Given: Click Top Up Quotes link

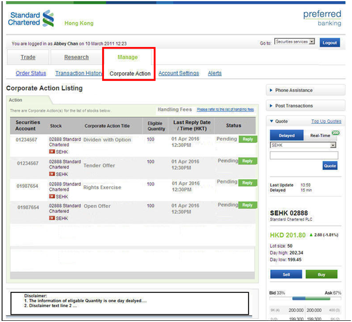Looking at the screenshot, I should (x=326, y=121).
